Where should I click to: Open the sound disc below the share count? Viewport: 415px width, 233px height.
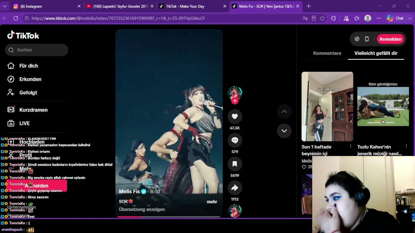pos(235,211)
